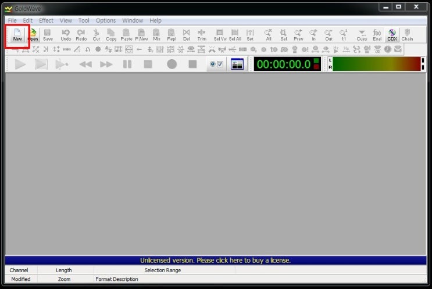Screen dimensions: 432x289
Task: Click the Repl replace icon
Action: pyautogui.click(x=172, y=35)
